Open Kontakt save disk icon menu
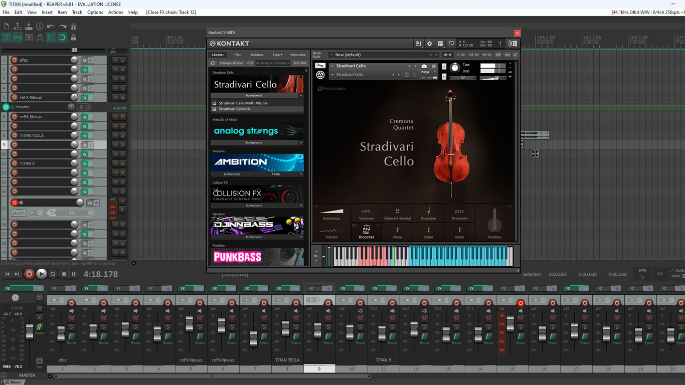Screen dimensions: 685x385 pos(419,44)
